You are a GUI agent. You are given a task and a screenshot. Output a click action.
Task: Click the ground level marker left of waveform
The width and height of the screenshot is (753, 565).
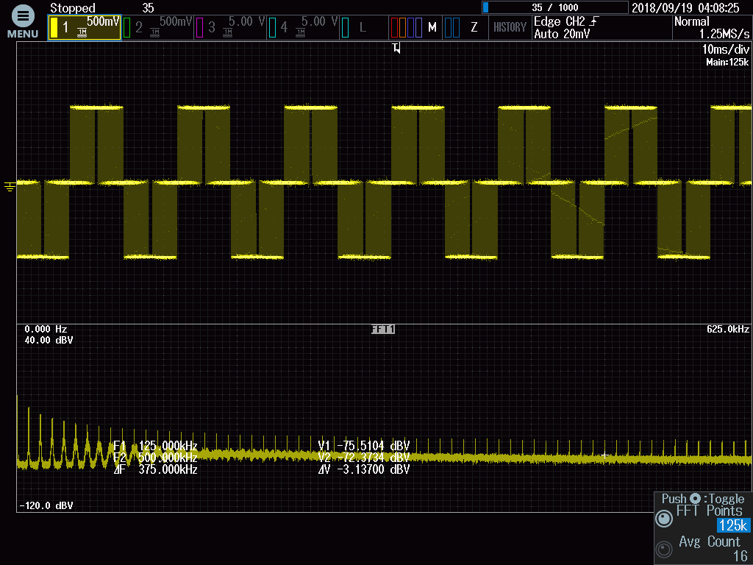tap(10, 187)
